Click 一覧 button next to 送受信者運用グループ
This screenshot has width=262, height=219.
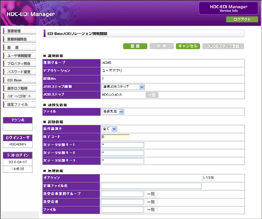click(151, 194)
